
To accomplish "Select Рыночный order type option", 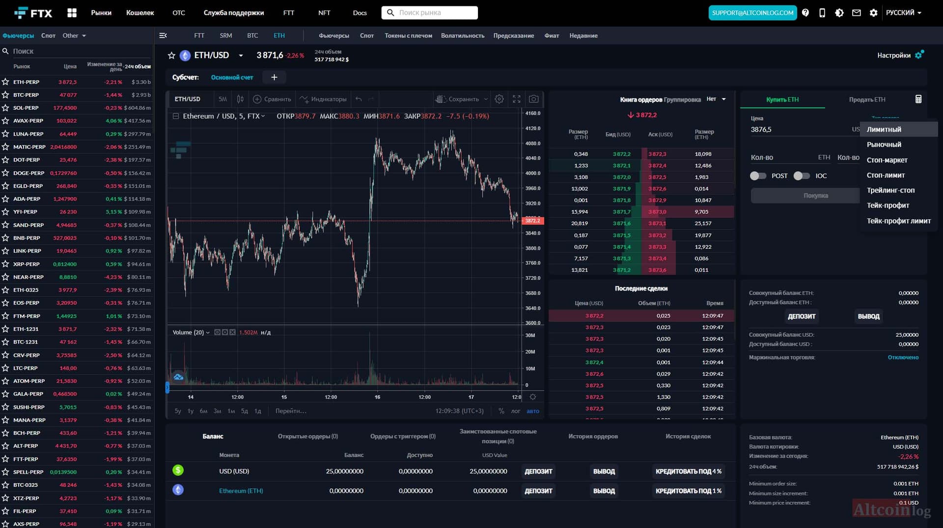I will 899,144.
